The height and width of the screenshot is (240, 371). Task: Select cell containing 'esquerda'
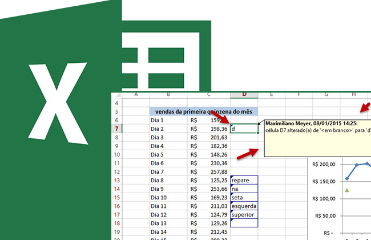pyautogui.click(x=244, y=206)
